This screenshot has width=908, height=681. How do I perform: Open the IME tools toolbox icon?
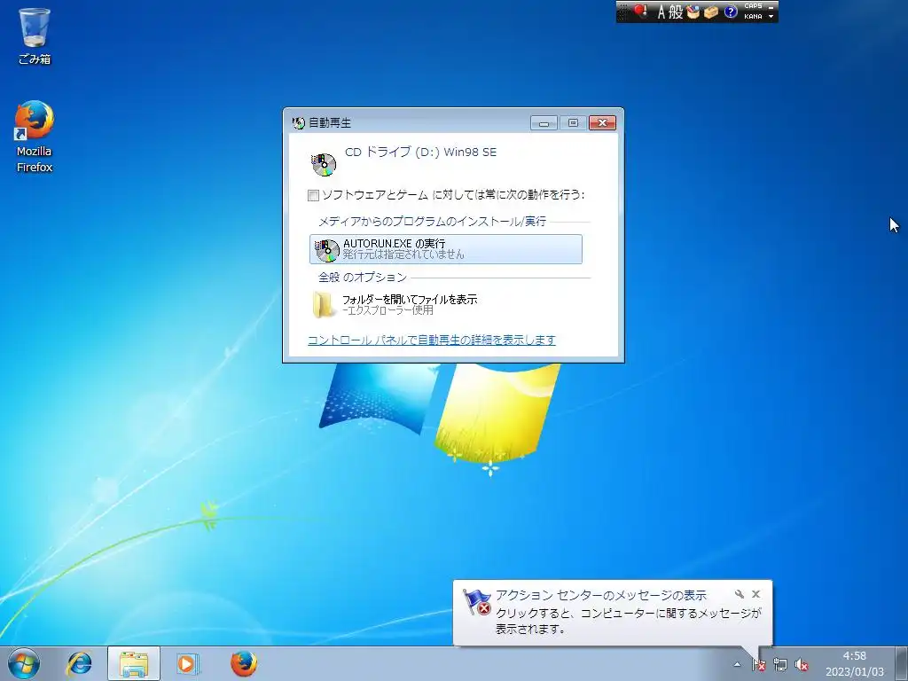(711, 12)
